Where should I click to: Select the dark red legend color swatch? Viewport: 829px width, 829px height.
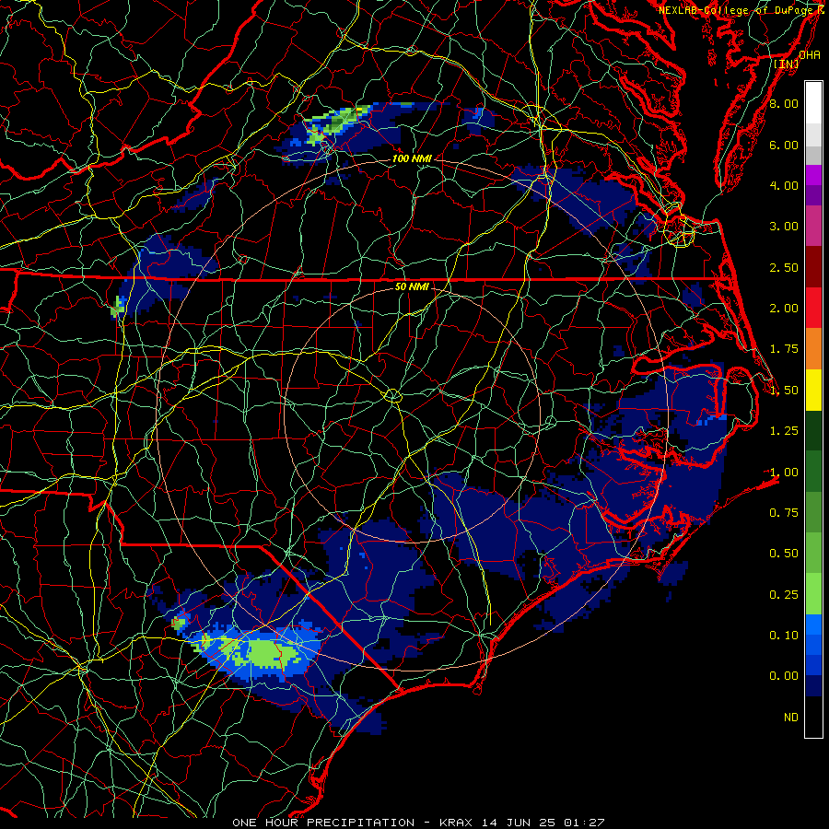click(813, 267)
